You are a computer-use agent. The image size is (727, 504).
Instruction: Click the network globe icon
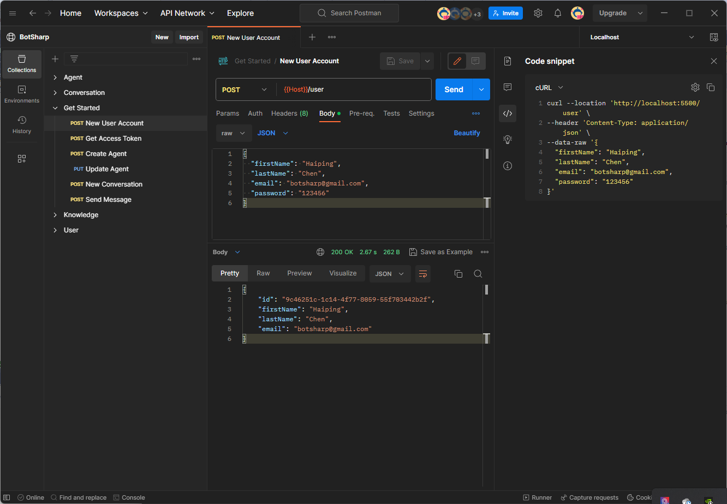pyautogui.click(x=320, y=252)
